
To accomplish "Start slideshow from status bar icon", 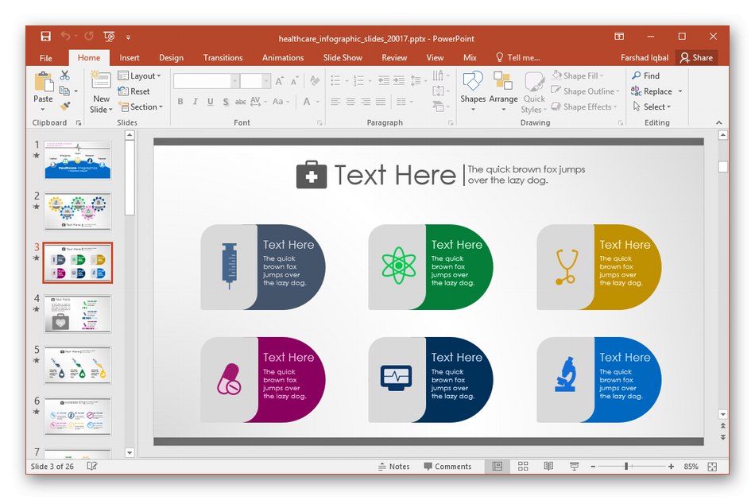I will 575,467.
